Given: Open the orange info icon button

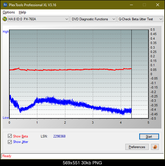Looking at the screenshot, I should click(x=155, y=147).
